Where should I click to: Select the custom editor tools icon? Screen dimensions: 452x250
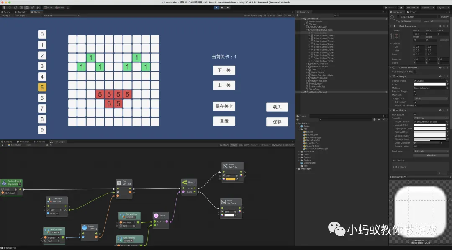tap(38, 8)
